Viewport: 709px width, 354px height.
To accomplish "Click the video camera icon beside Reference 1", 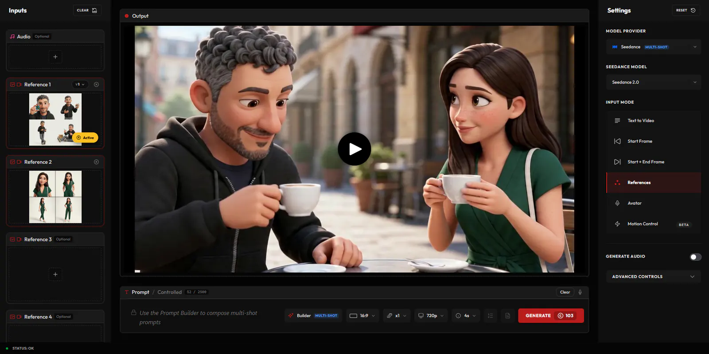I will point(19,85).
